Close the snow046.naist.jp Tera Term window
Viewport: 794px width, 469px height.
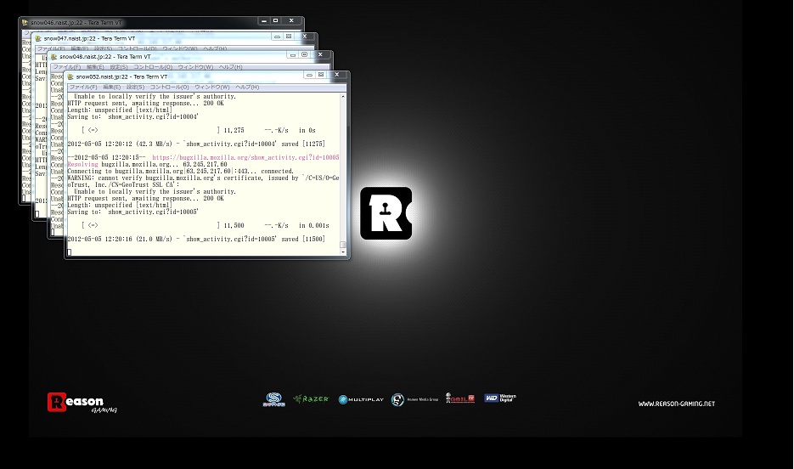click(x=291, y=20)
